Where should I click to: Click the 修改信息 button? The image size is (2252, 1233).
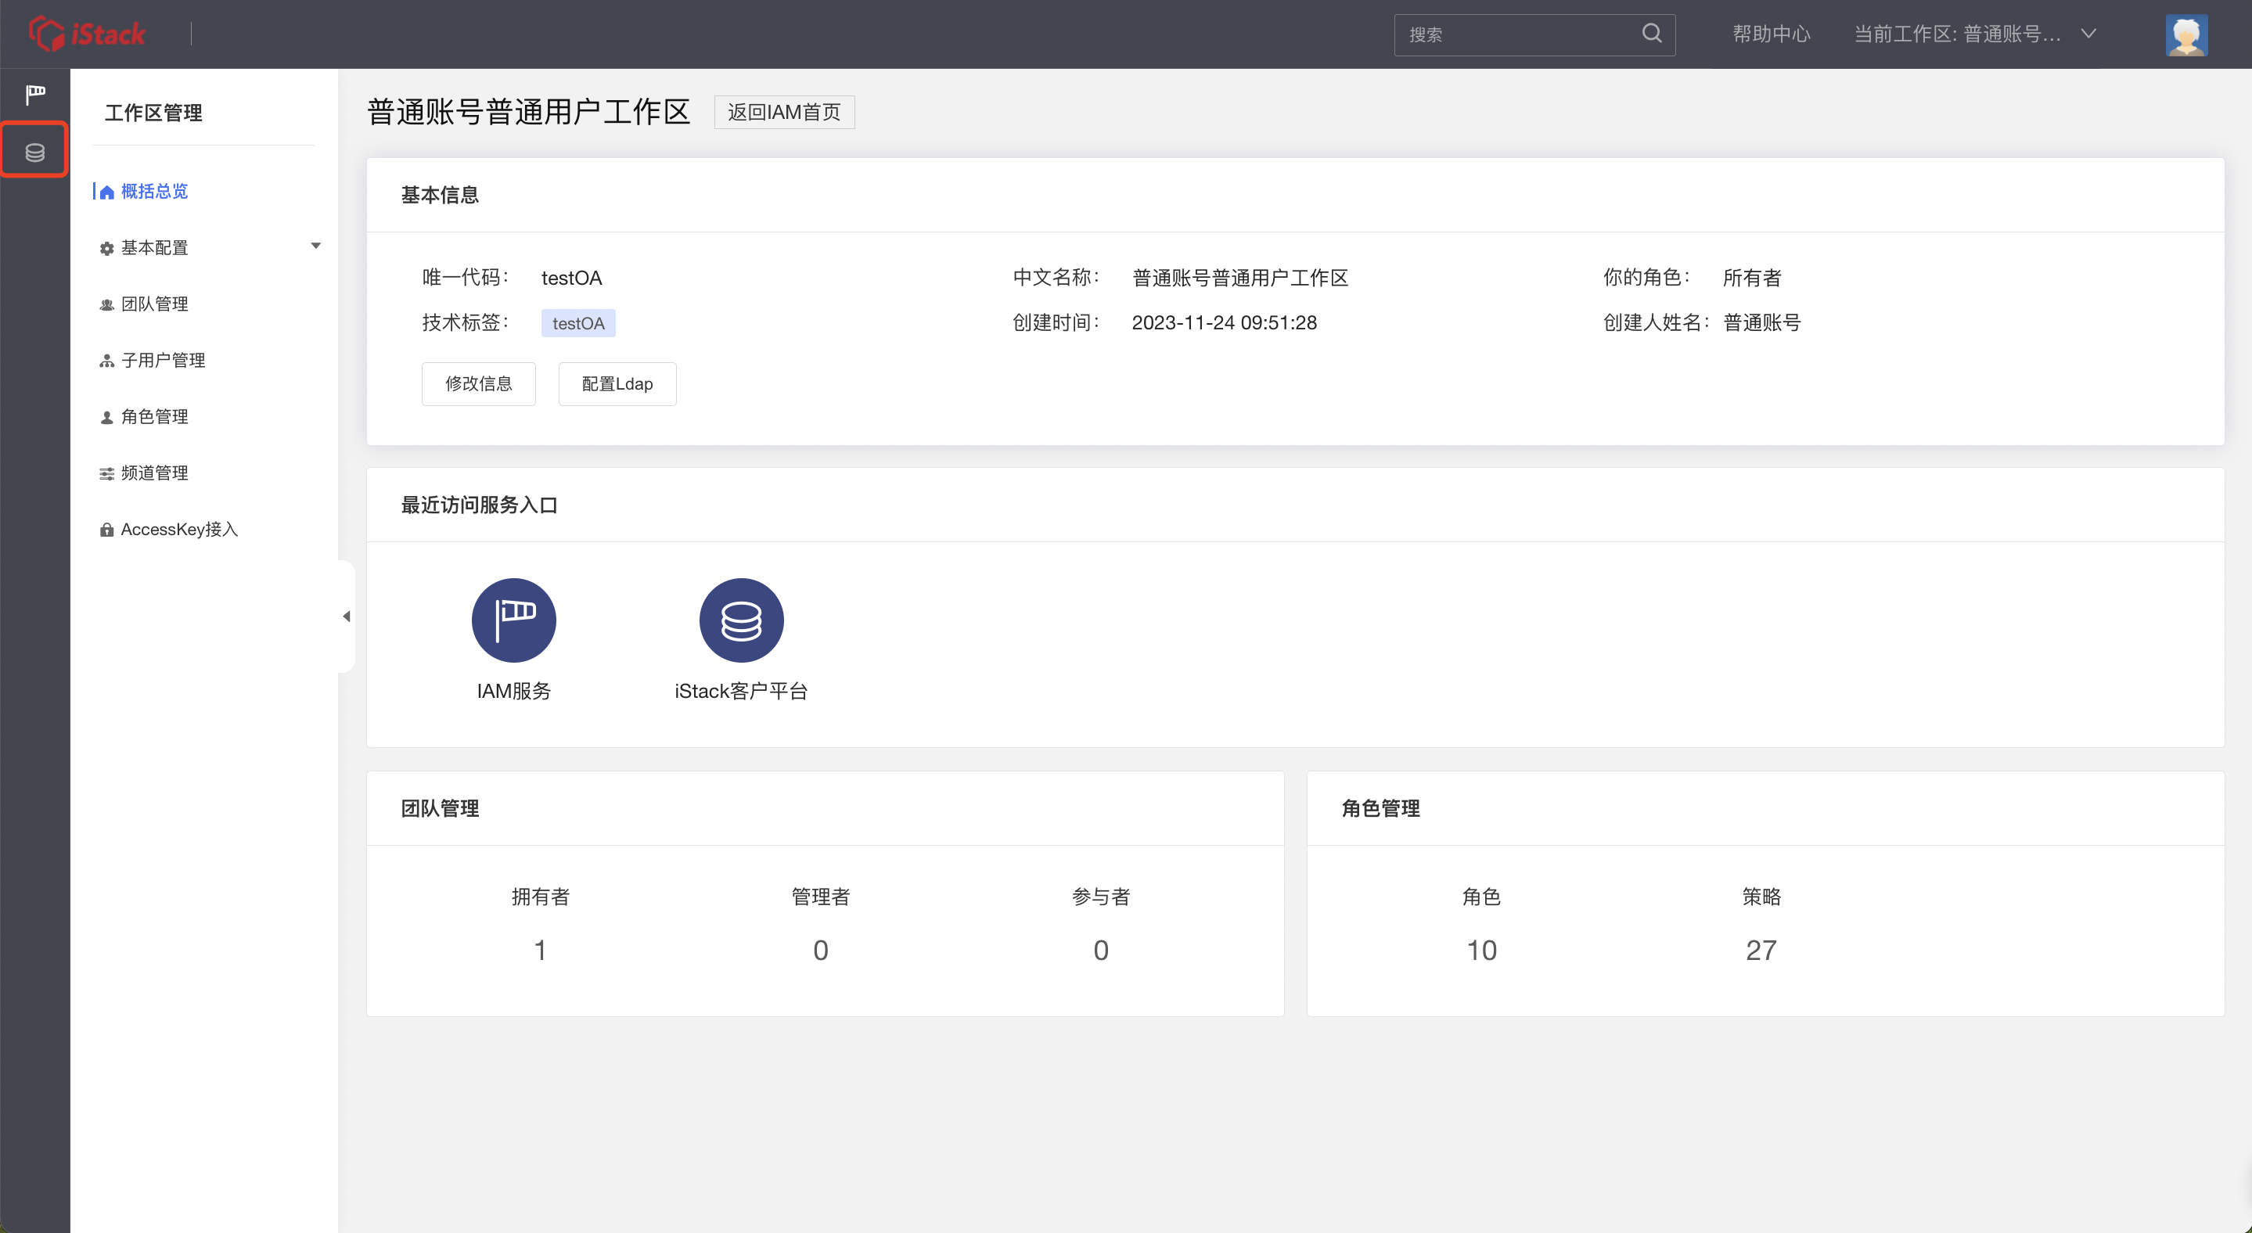pyautogui.click(x=478, y=383)
